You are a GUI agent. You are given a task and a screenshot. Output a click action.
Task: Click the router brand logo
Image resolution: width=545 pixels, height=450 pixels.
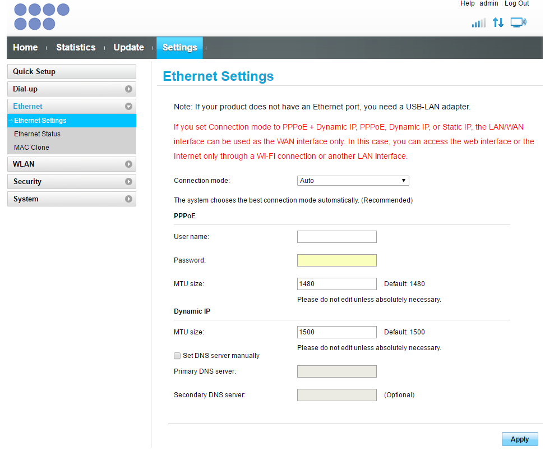pos(41,17)
